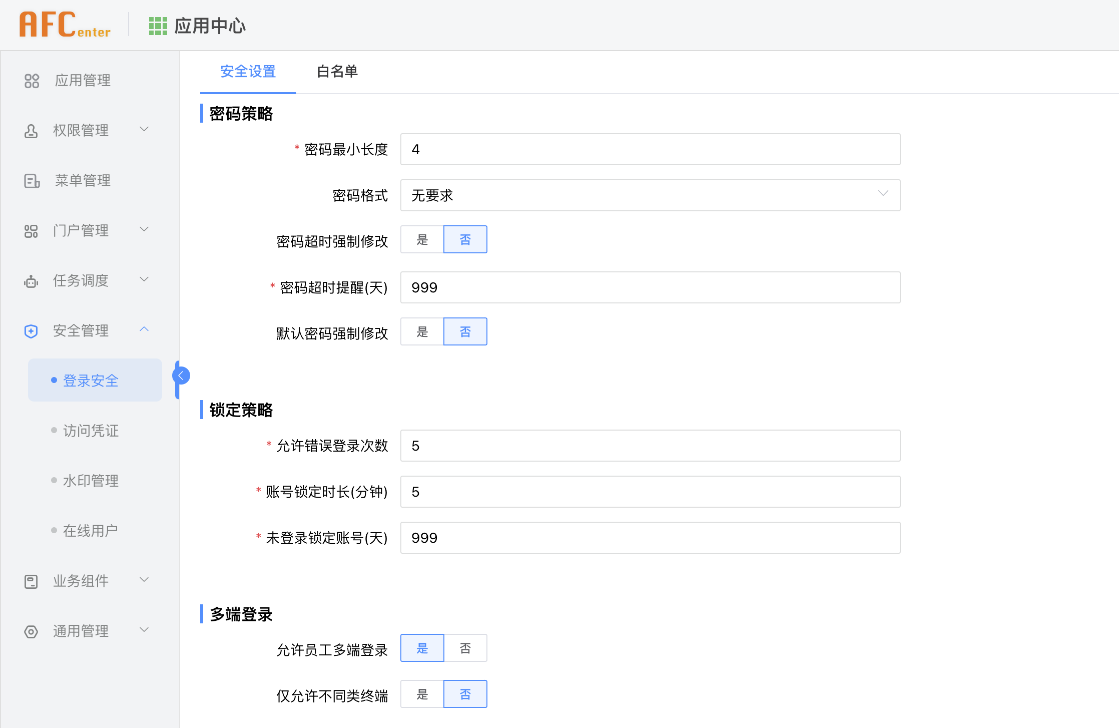Disable 允许员工多端登录 by selecting 否

tap(465, 647)
